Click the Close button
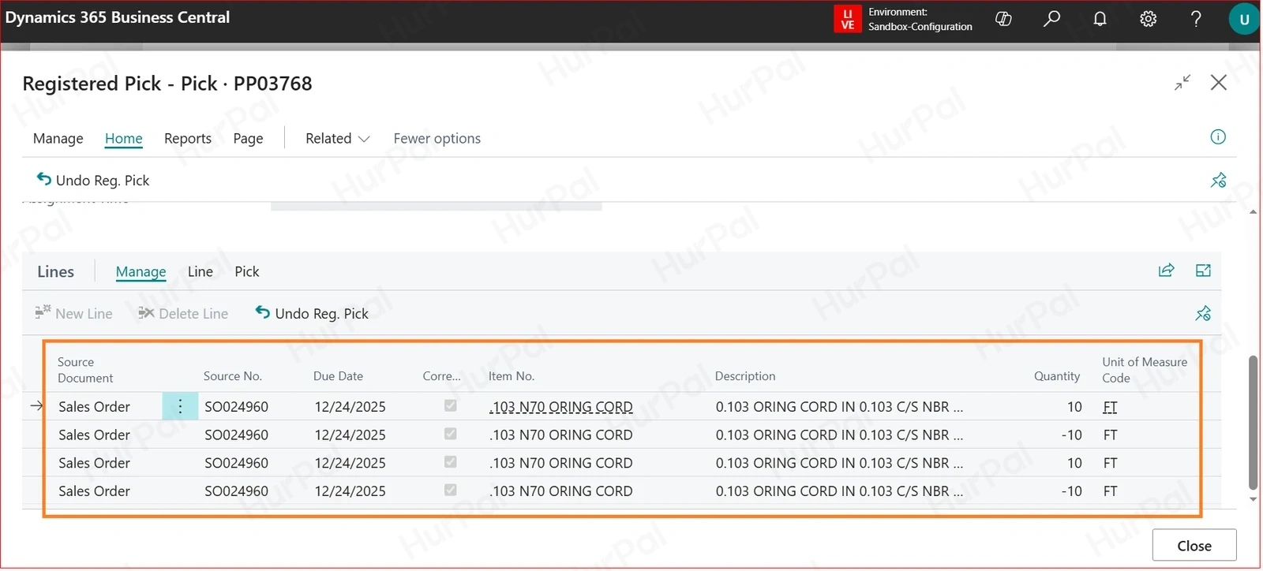Screen dimensions: 1263x571 click(x=1194, y=546)
